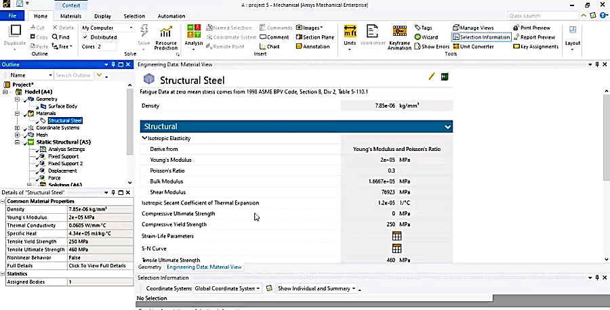Image resolution: width=610 pixels, height=310 pixels.
Task: Collapse Isotropic Elasticity group
Action: 145,138
